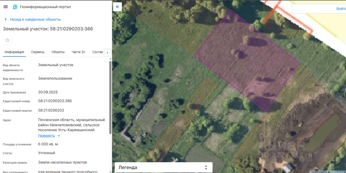Click the info panel vertical scrollbar
This screenshot has height=173, width=346.
pos(110,97)
